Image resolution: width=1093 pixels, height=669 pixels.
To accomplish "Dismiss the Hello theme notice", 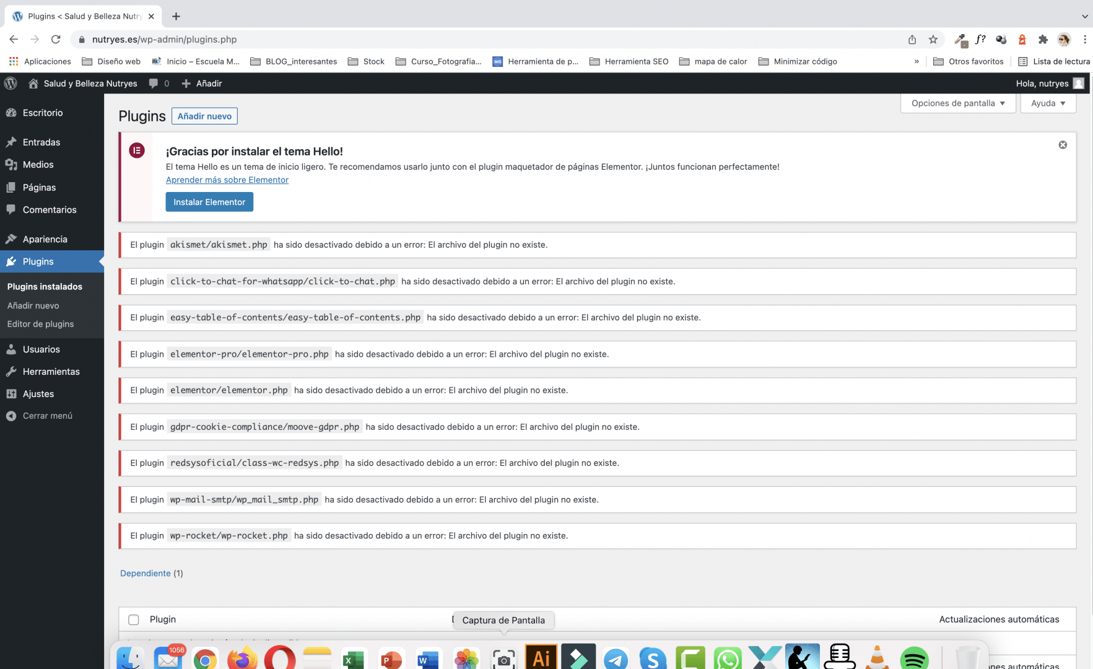I will click(1063, 145).
